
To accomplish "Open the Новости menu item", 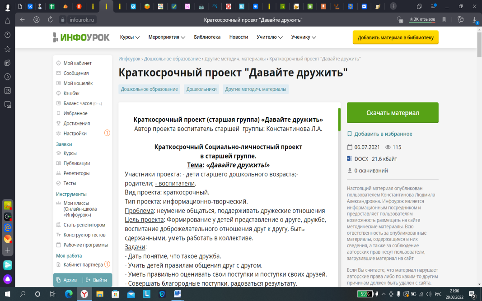I will pyautogui.click(x=239, y=37).
